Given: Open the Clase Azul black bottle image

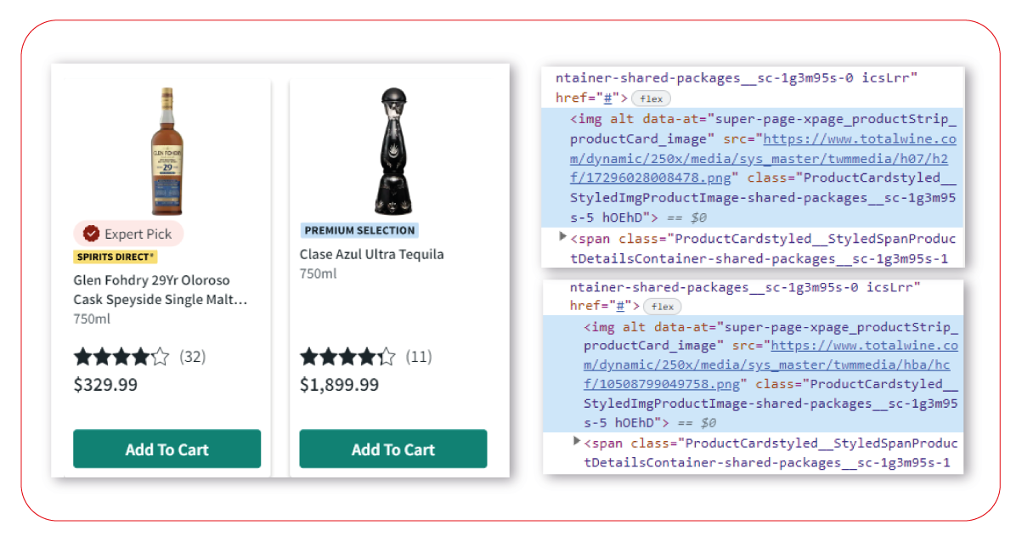Looking at the screenshot, I should [393, 151].
